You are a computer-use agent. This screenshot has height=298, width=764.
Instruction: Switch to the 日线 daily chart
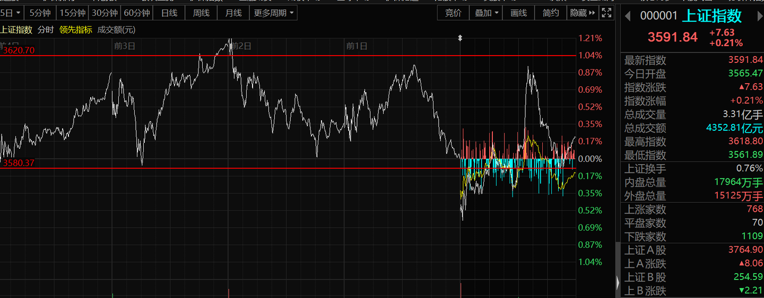tap(169, 13)
